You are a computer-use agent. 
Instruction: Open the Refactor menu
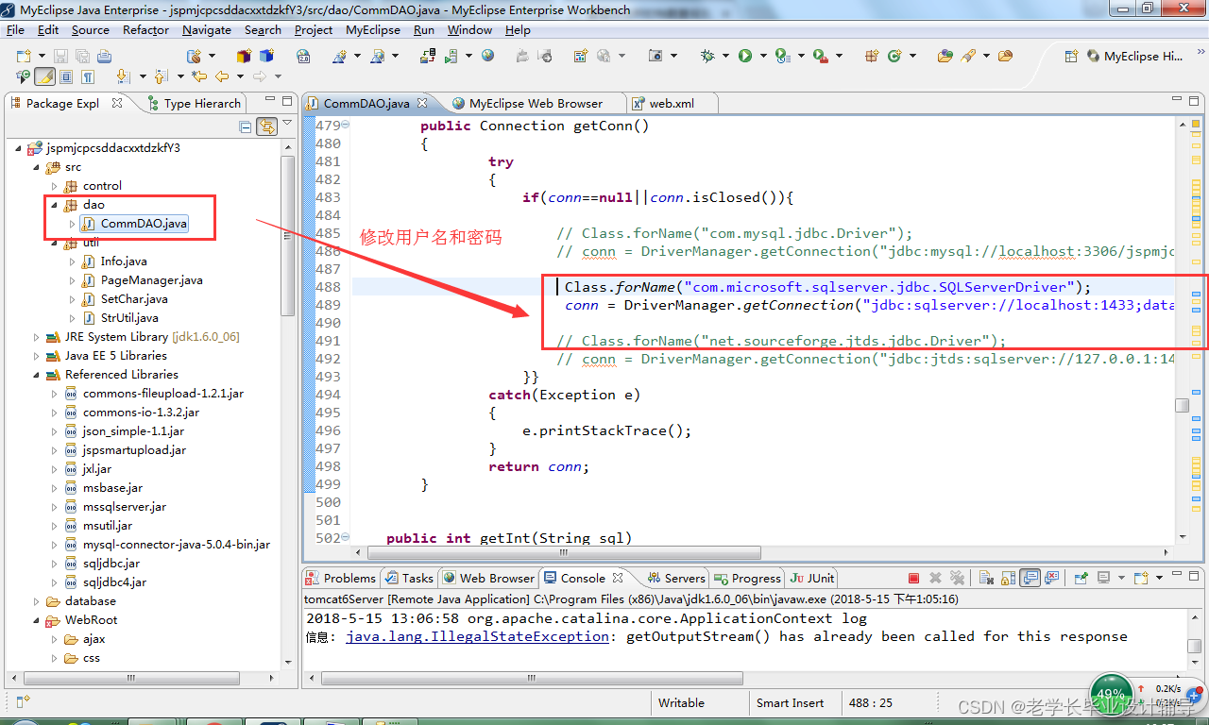(x=145, y=29)
